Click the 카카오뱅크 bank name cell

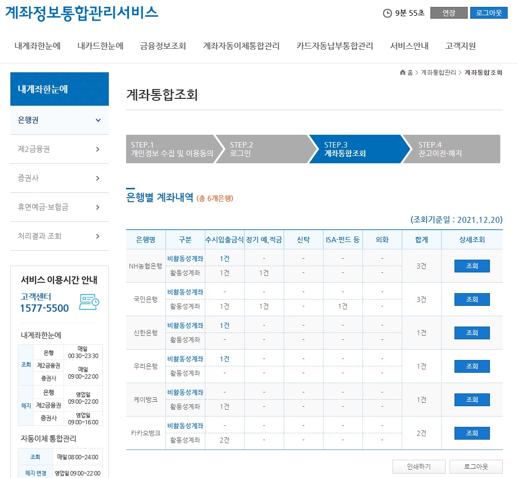point(146,433)
